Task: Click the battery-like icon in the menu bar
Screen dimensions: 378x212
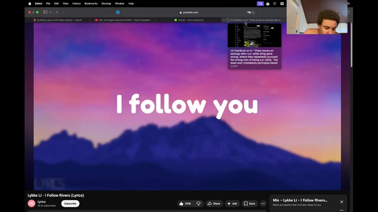Action: point(282,4)
